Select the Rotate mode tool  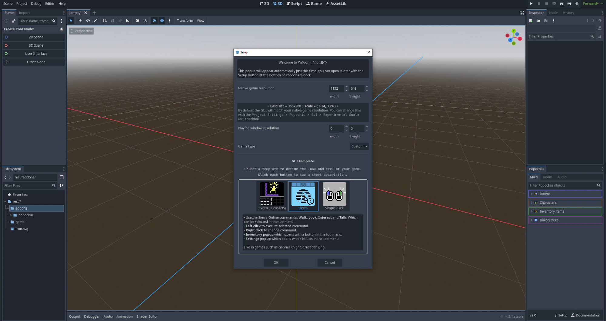coord(88,21)
